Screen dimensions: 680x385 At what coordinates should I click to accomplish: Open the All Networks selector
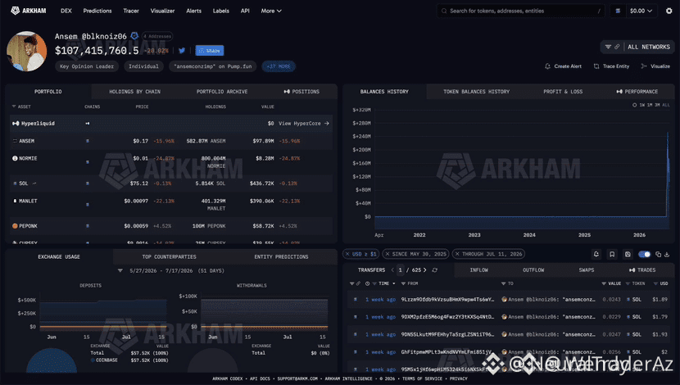coord(649,47)
